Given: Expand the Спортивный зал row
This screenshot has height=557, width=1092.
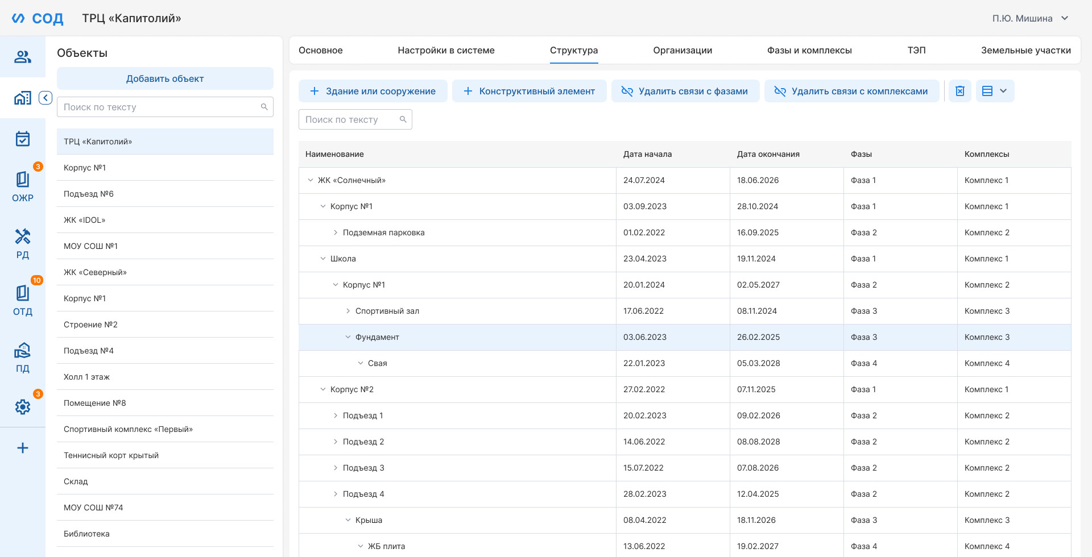Looking at the screenshot, I should [x=348, y=311].
